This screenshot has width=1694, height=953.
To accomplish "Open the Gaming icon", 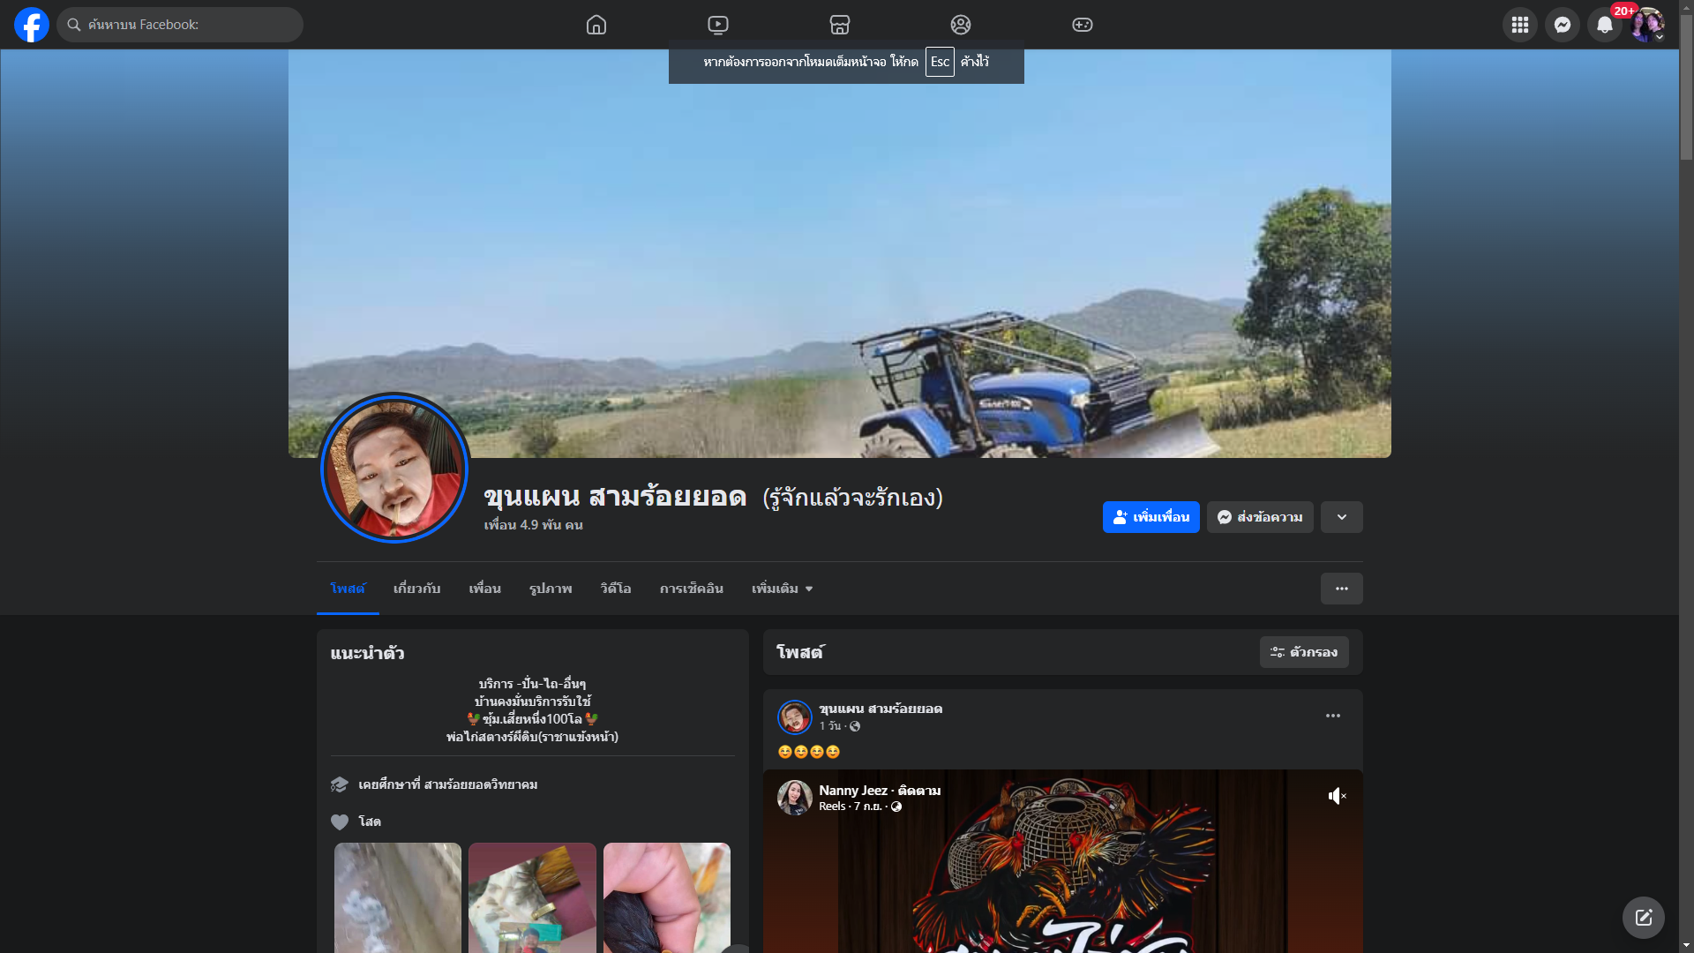I will pyautogui.click(x=1083, y=25).
